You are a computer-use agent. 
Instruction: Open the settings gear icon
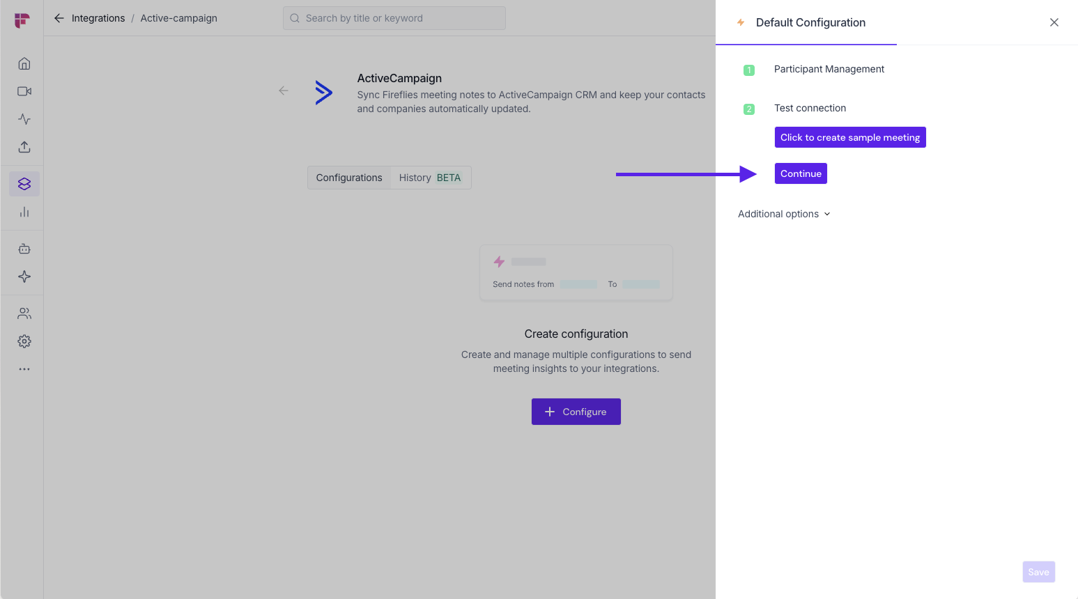click(x=24, y=341)
